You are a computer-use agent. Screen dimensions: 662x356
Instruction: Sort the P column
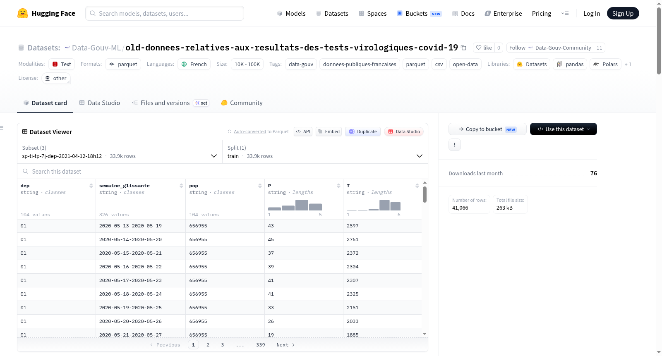[x=338, y=186]
